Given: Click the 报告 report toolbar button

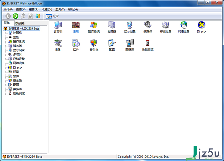Looking at the screenshot, I should 52,16.
